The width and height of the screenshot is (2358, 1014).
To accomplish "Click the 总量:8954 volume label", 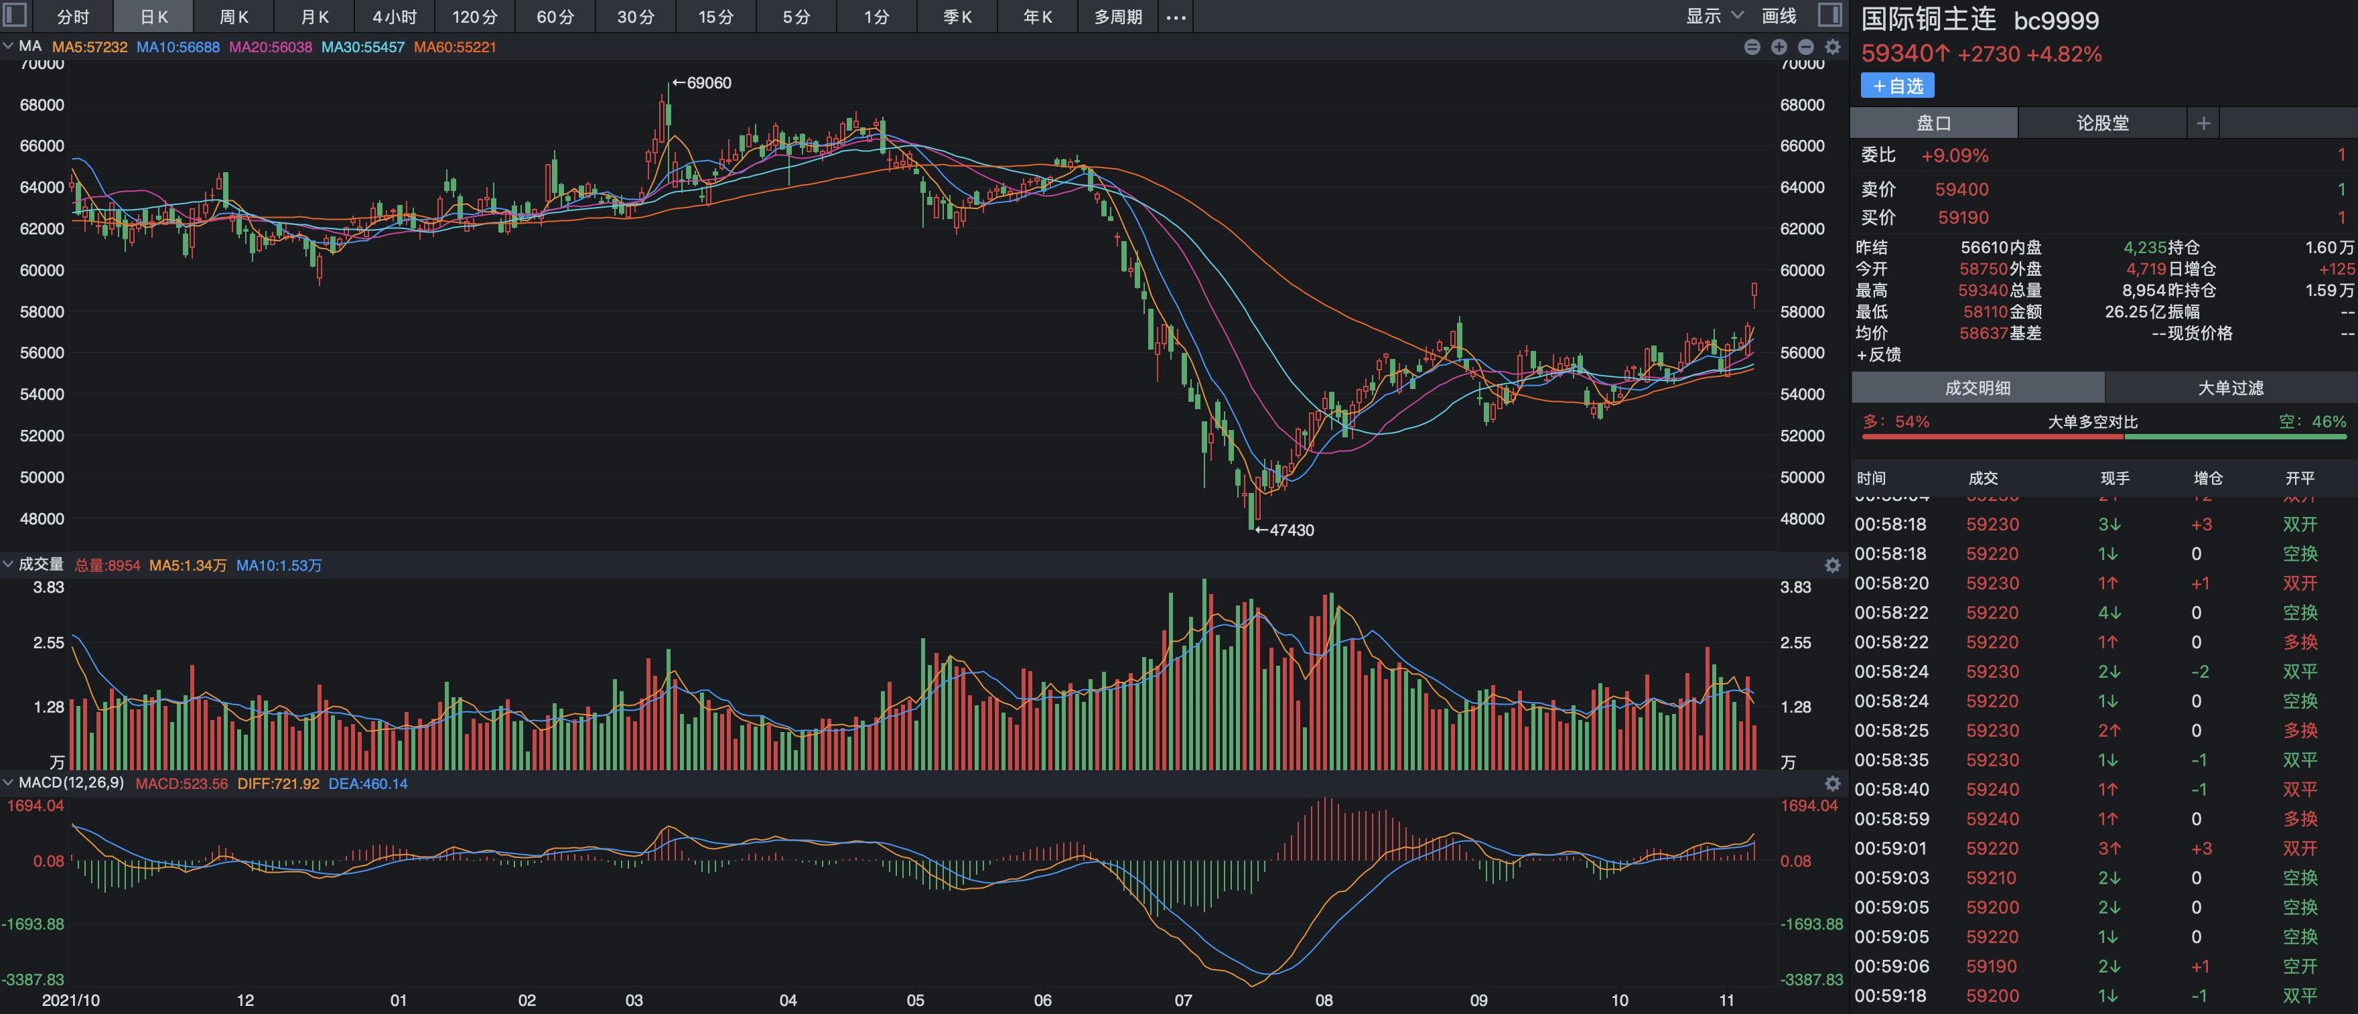I will tap(107, 565).
